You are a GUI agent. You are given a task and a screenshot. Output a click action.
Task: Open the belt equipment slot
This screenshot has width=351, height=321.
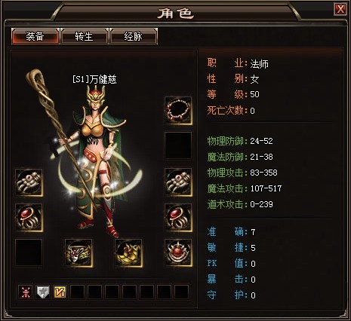(79, 253)
